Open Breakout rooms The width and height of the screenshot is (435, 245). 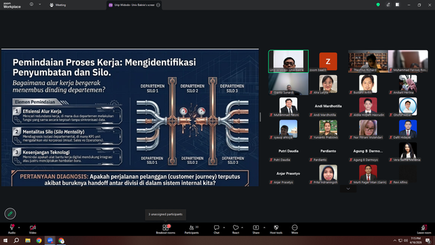click(166, 229)
